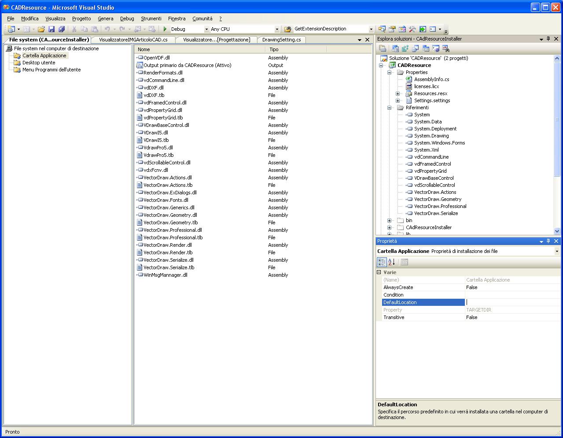Open the Genera menu
Viewport: 563px width, 438px height.
106,19
